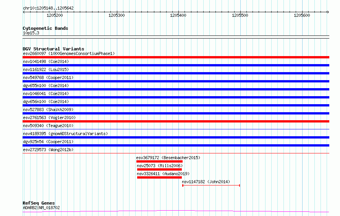340x216 pixels.
Task: Click the 1205500 ruler position label
Action: (x=240, y=15)
